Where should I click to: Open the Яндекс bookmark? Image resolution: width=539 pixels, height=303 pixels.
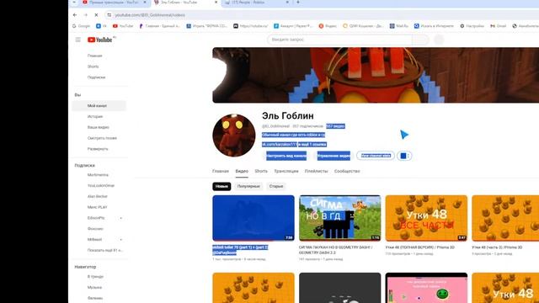tap(328, 26)
